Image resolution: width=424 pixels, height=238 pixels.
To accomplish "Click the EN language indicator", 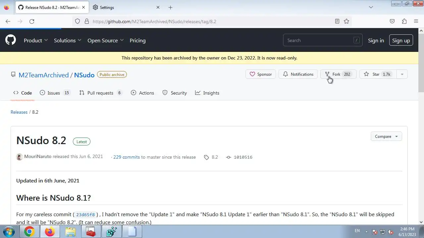I will [357, 231].
